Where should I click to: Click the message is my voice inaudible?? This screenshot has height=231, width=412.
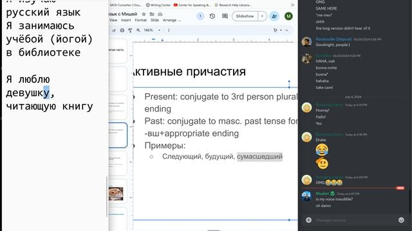[x=334, y=199]
